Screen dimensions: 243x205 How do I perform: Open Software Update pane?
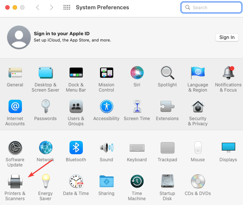coord(15,148)
